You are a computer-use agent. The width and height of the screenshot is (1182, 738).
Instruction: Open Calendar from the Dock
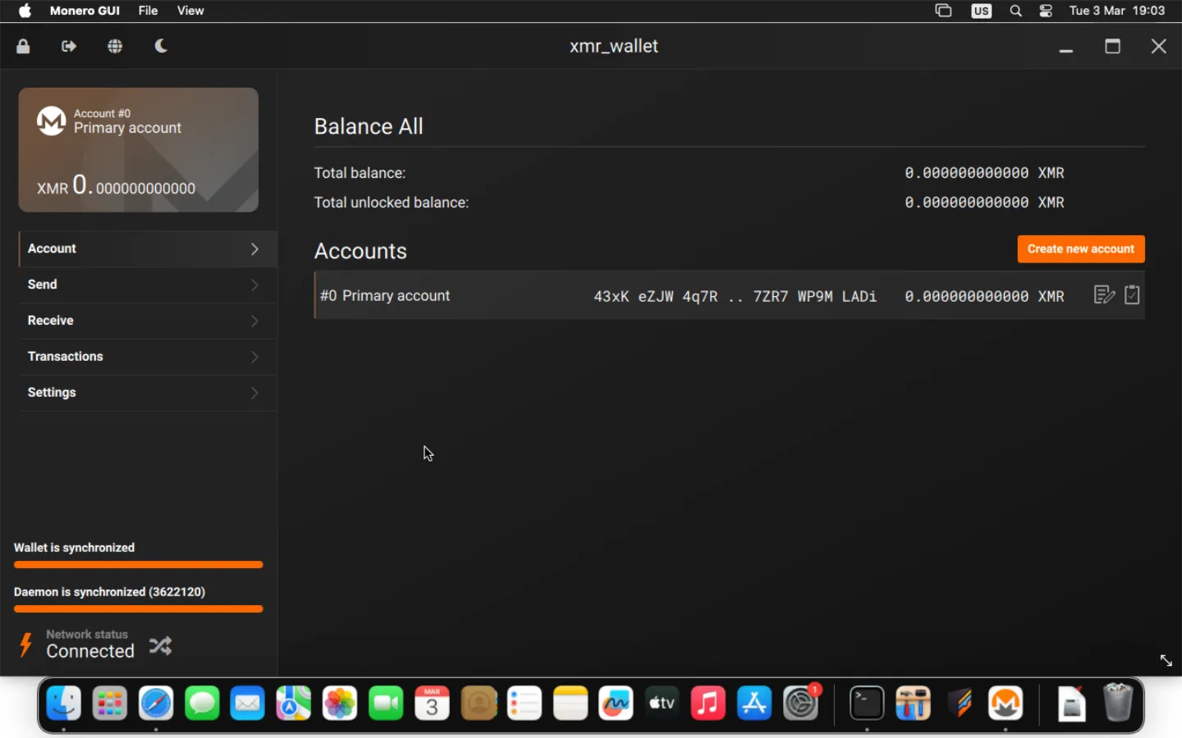[433, 704]
